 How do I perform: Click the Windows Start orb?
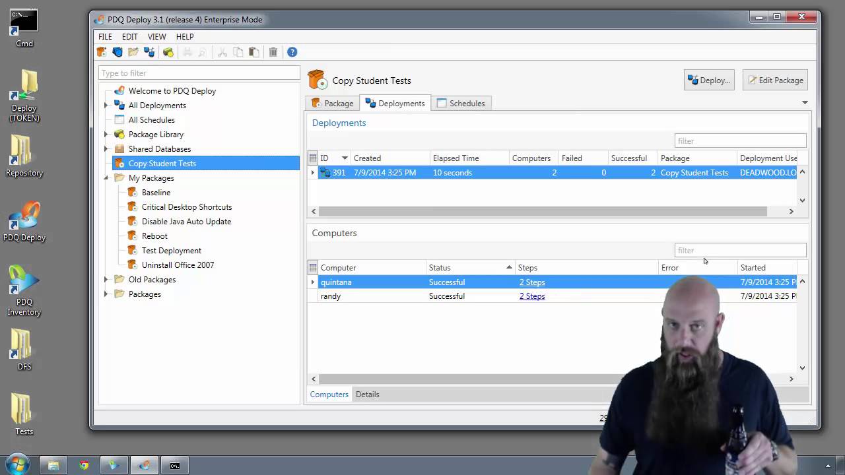point(17,464)
